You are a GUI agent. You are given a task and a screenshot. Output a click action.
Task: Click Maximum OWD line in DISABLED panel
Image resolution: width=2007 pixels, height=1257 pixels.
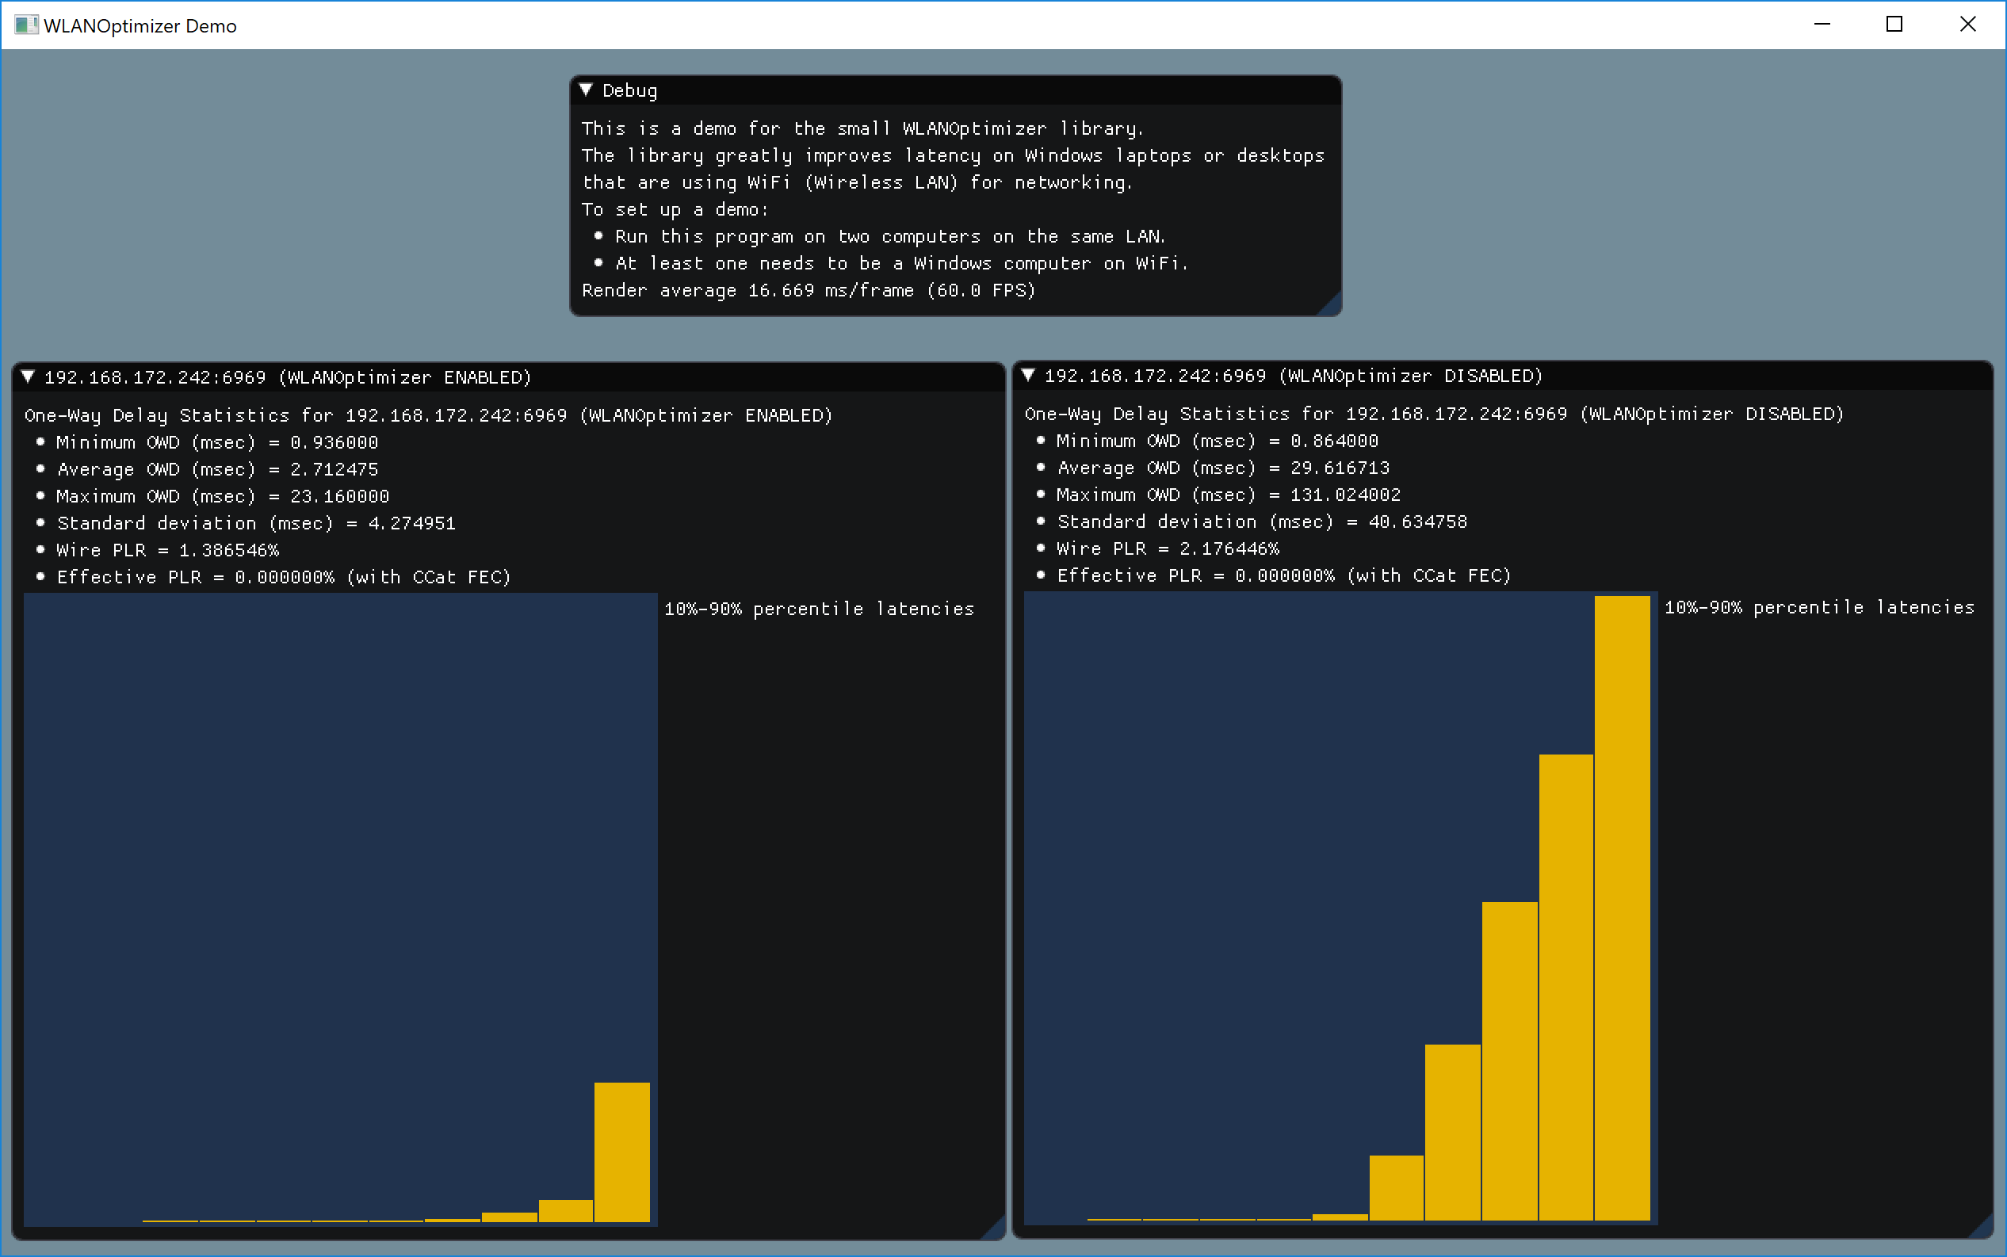tap(1228, 495)
